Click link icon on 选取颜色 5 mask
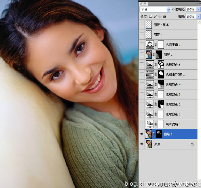The height and width of the screenshot is (188, 201). click(156, 65)
